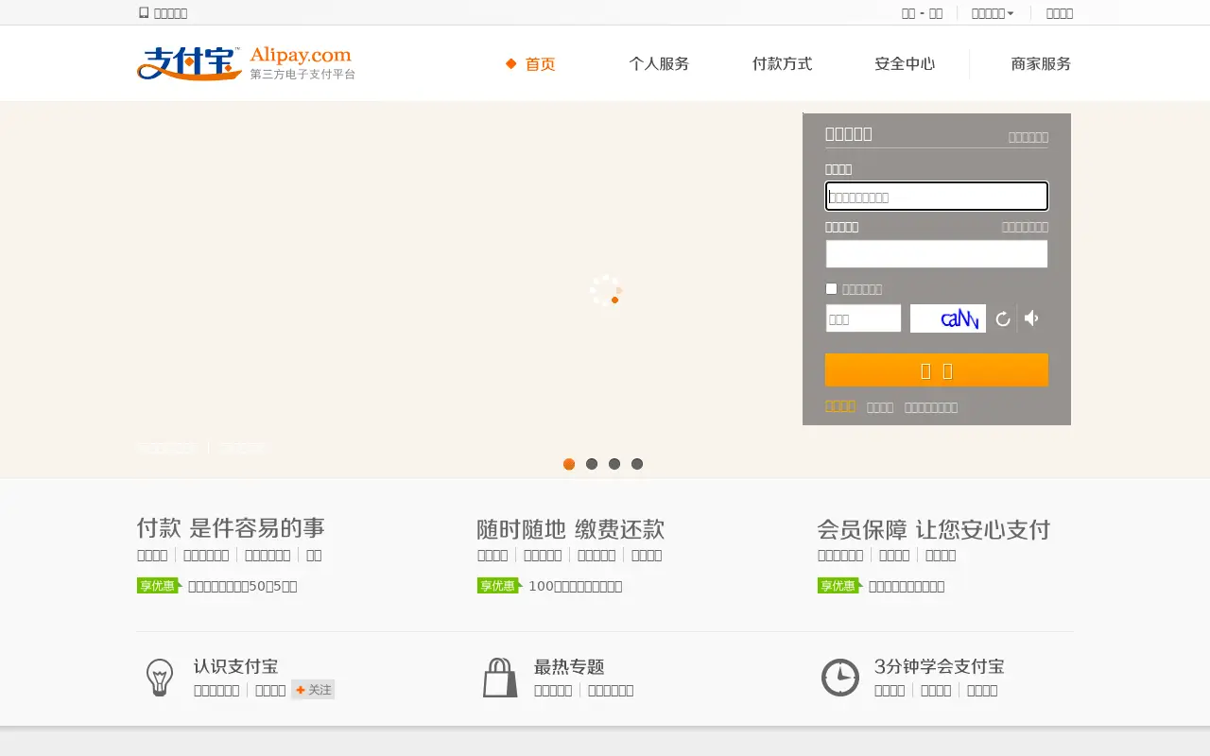Viewport: 1210px width, 756px height.
Task: Click the heading '会员保障 让您安心支付'
Action: [x=934, y=528]
